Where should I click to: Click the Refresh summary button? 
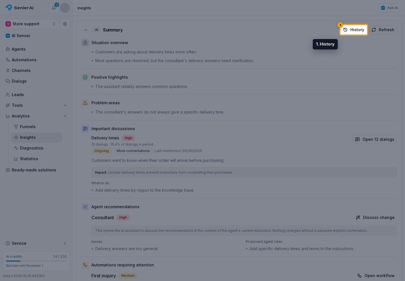click(383, 30)
